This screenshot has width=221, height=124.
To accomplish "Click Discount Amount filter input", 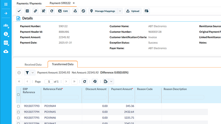I will (95, 97).
